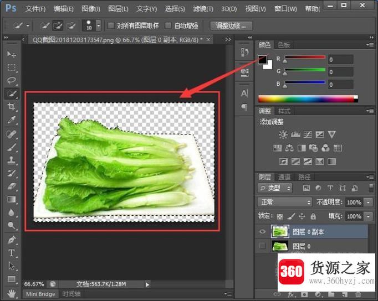Select the Lasso tool
Viewport: 378px width, 301px height.
pyautogui.click(x=11, y=80)
